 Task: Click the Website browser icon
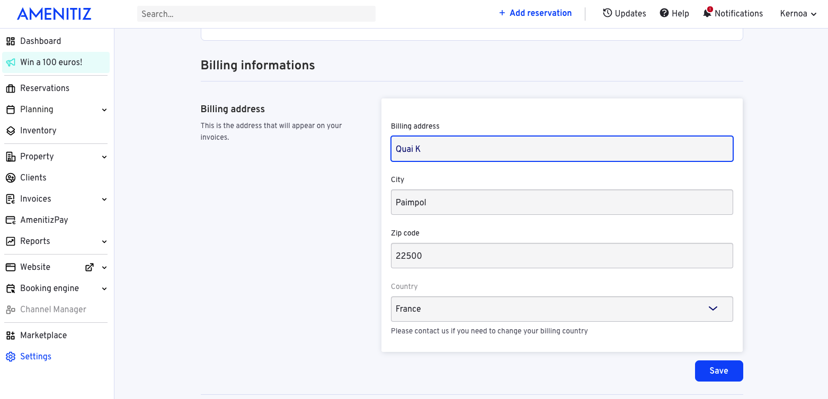tap(11, 267)
